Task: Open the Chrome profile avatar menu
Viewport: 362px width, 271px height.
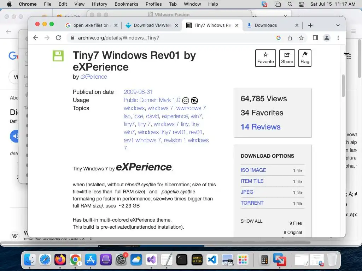Action: click(326, 38)
